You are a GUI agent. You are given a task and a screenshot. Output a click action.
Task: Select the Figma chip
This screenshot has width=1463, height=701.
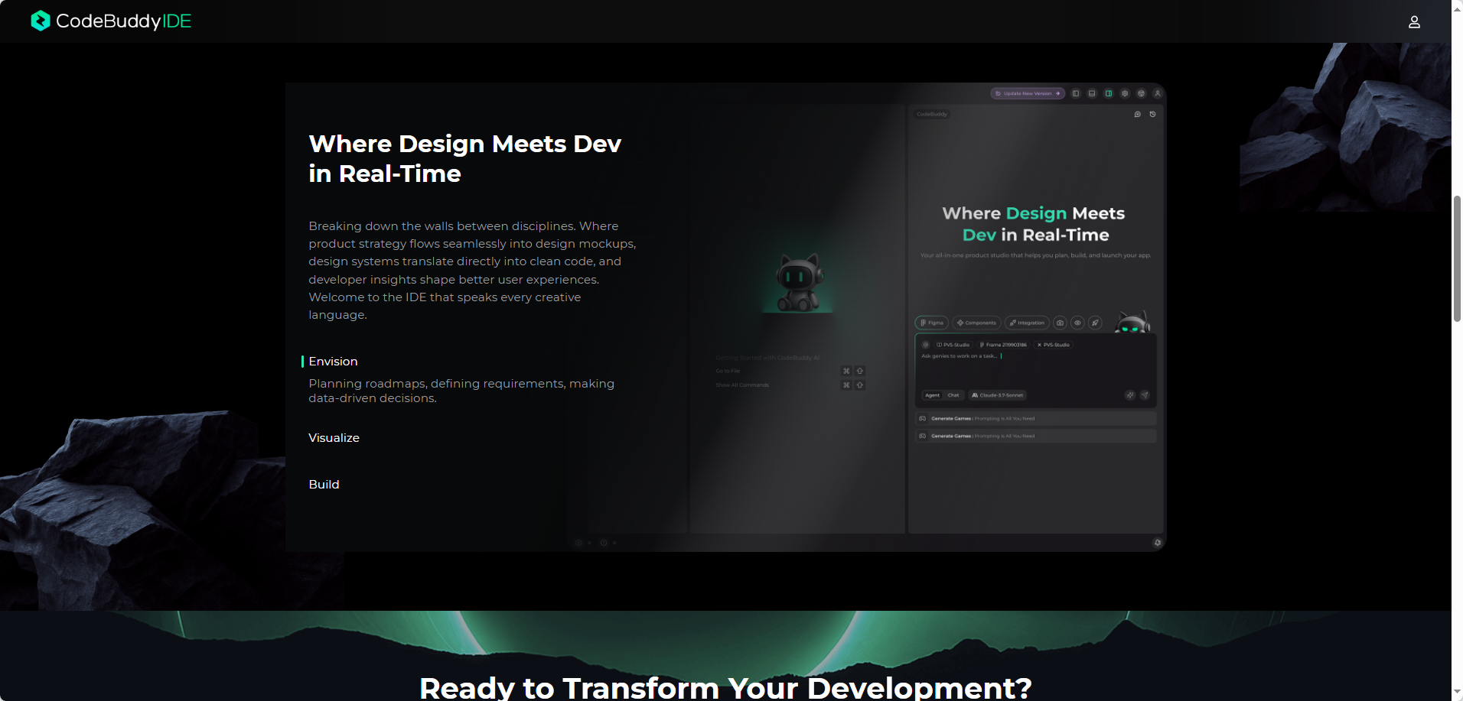pos(932,323)
